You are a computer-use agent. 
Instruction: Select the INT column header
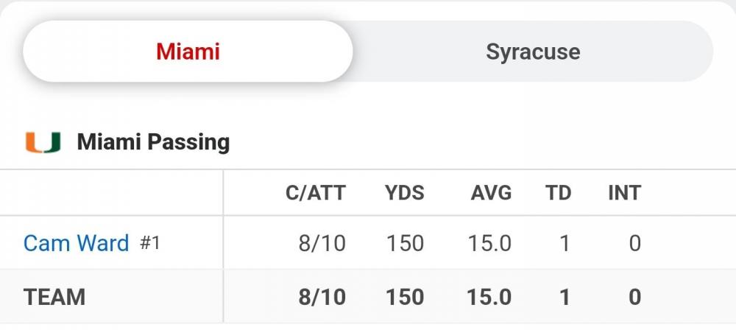point(624,193)
